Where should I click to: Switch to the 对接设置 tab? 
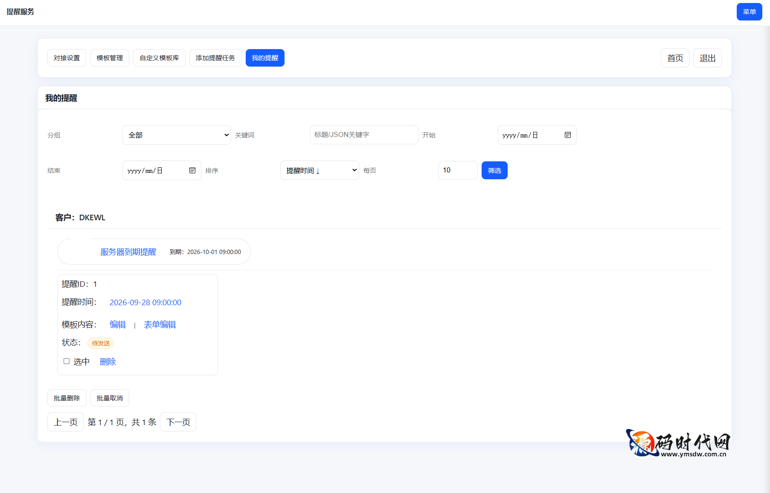[x=67, y=58]
